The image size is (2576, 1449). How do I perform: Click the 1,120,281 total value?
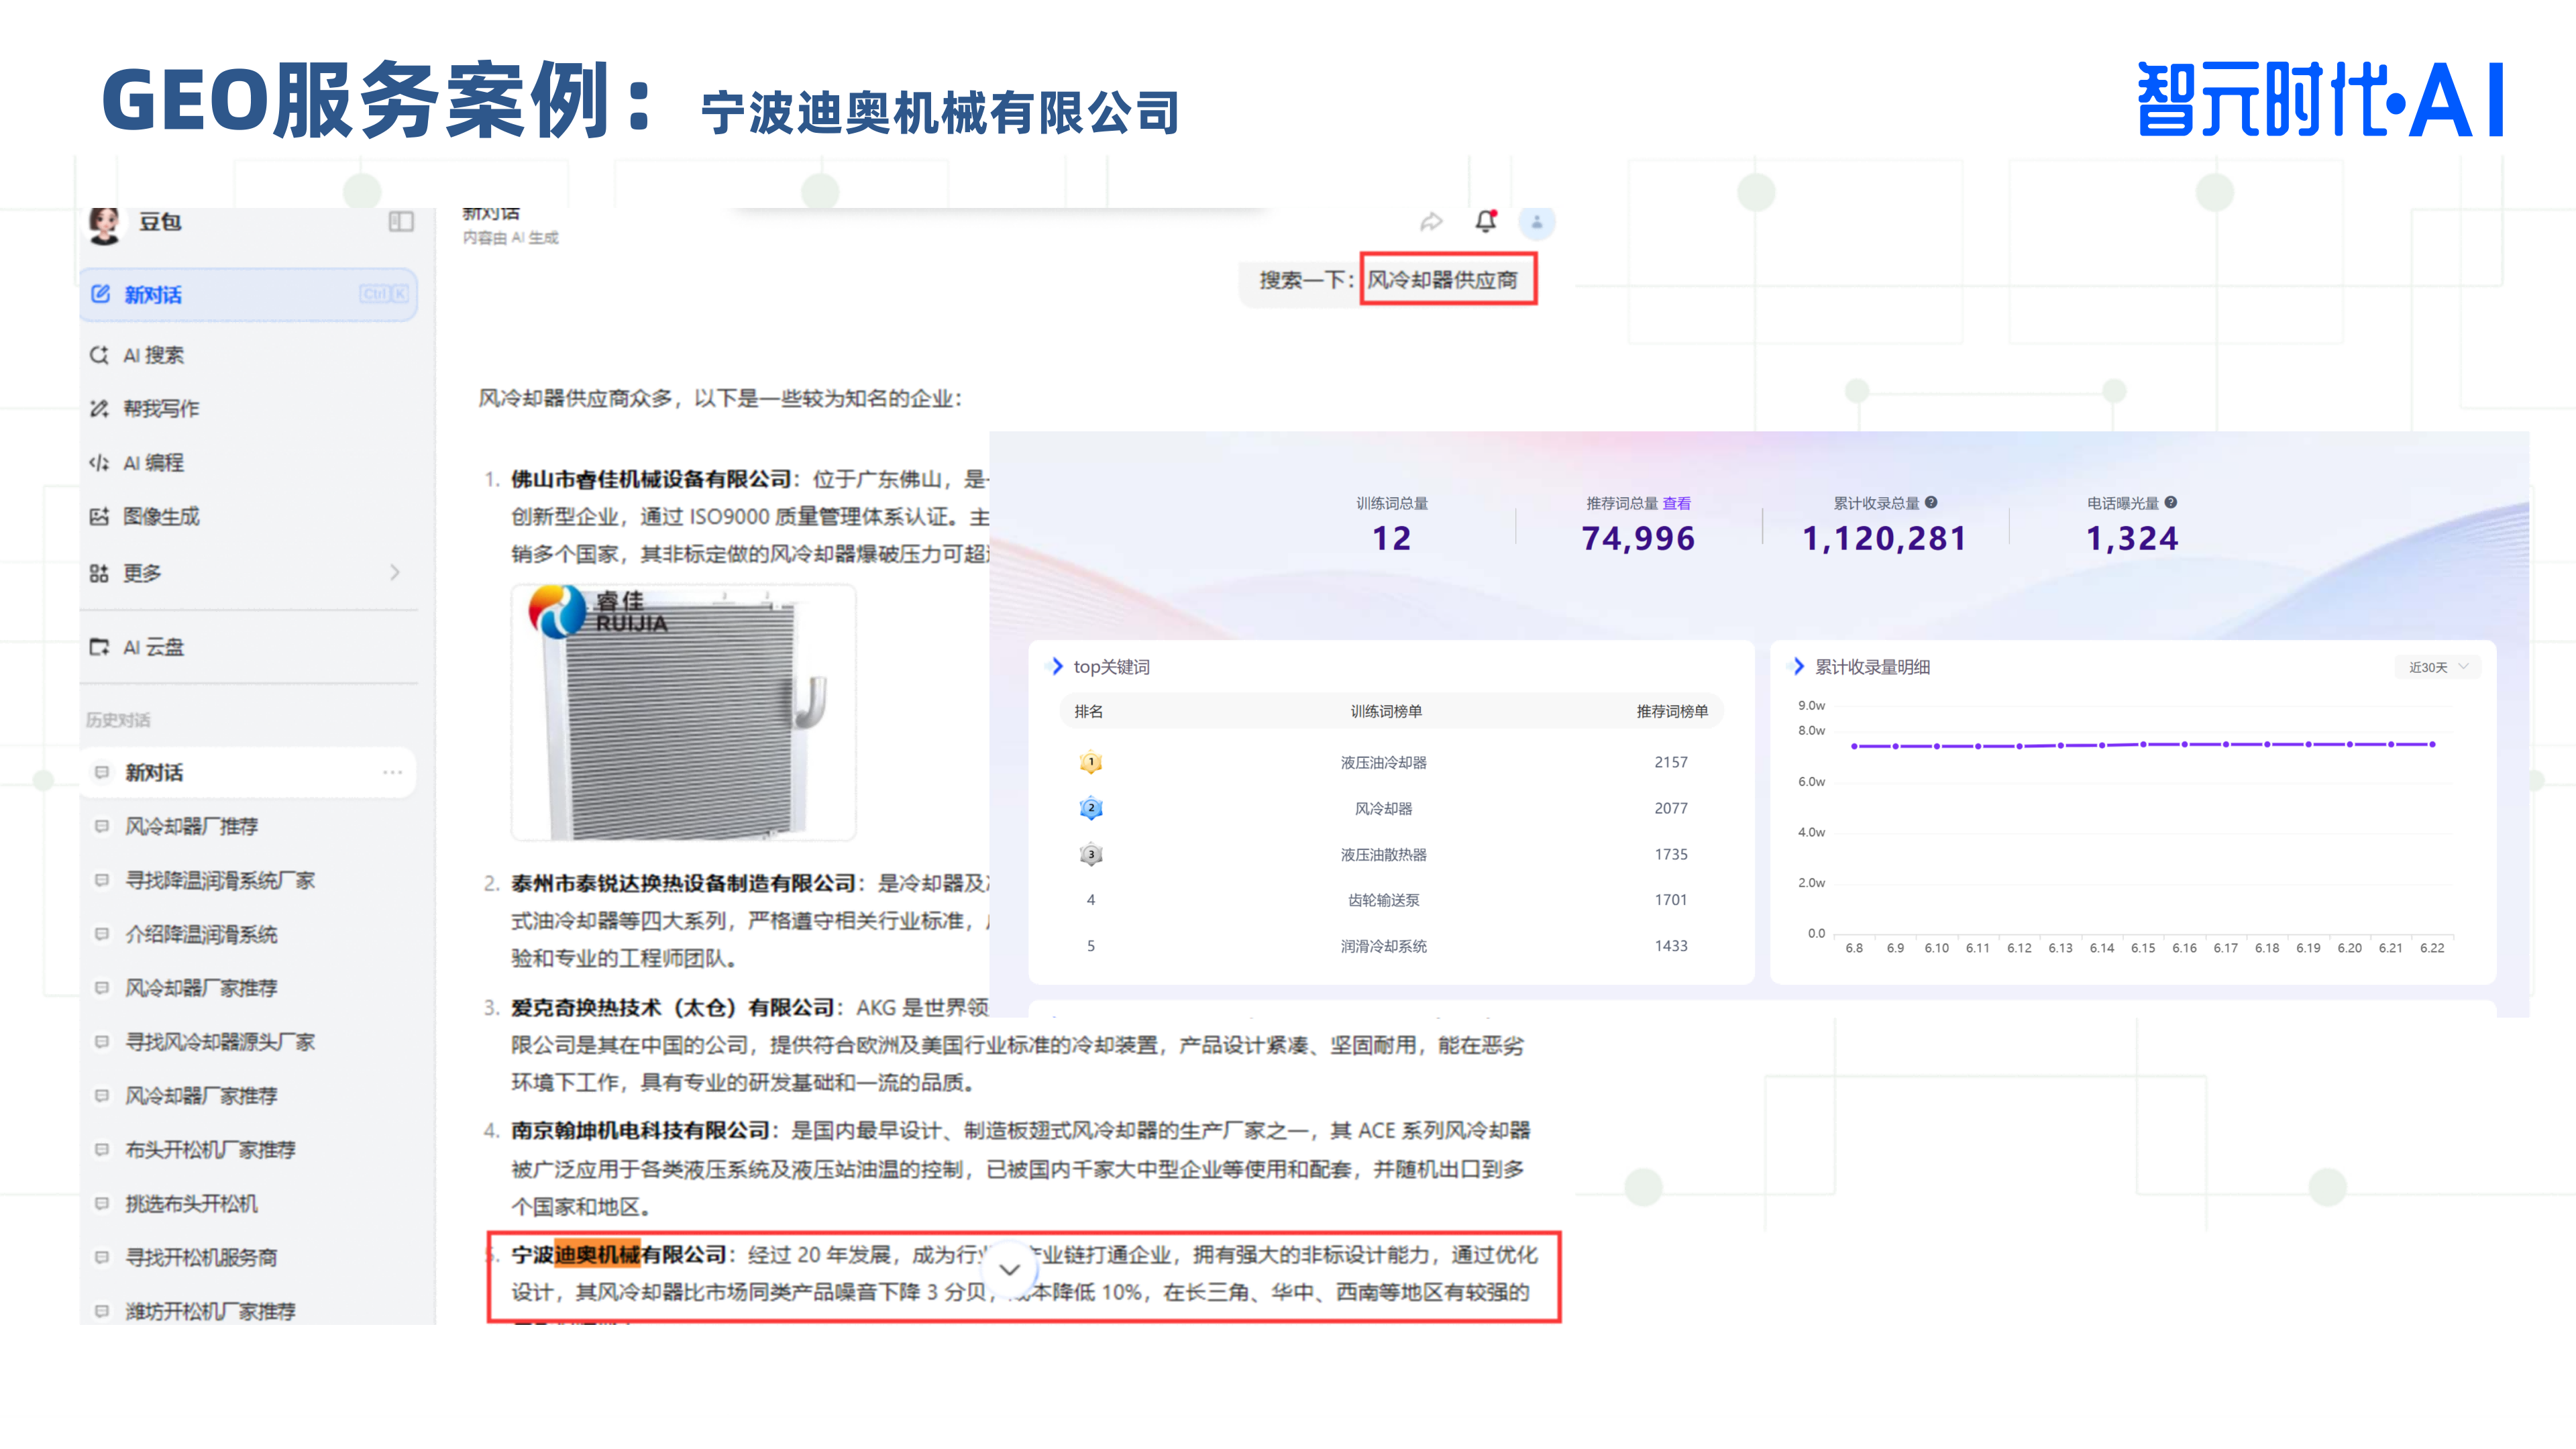pyautogui.click(x=1884, y=539)
